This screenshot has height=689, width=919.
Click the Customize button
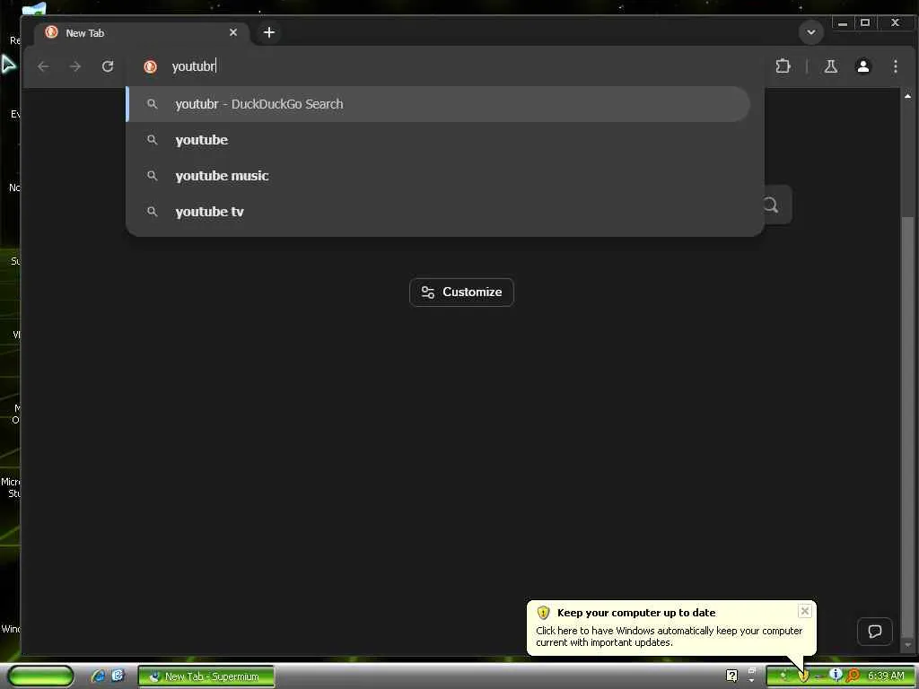pyautogui.click(x=461, y=292)
